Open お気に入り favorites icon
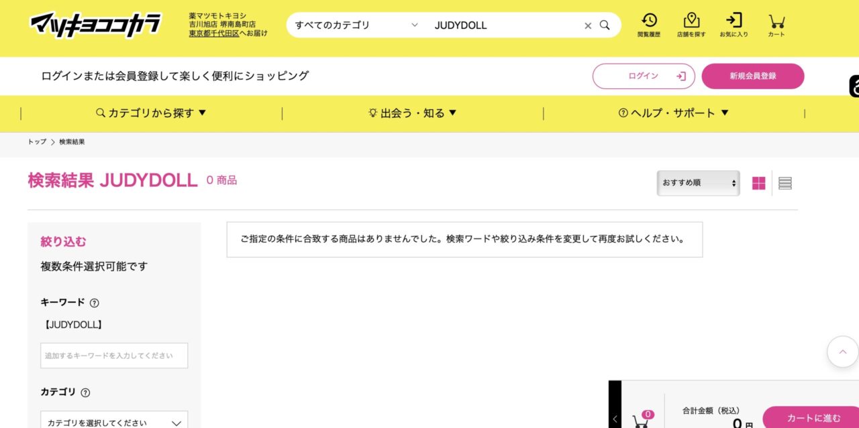This screenshot has width=859, height=428. tap(734, 25)
